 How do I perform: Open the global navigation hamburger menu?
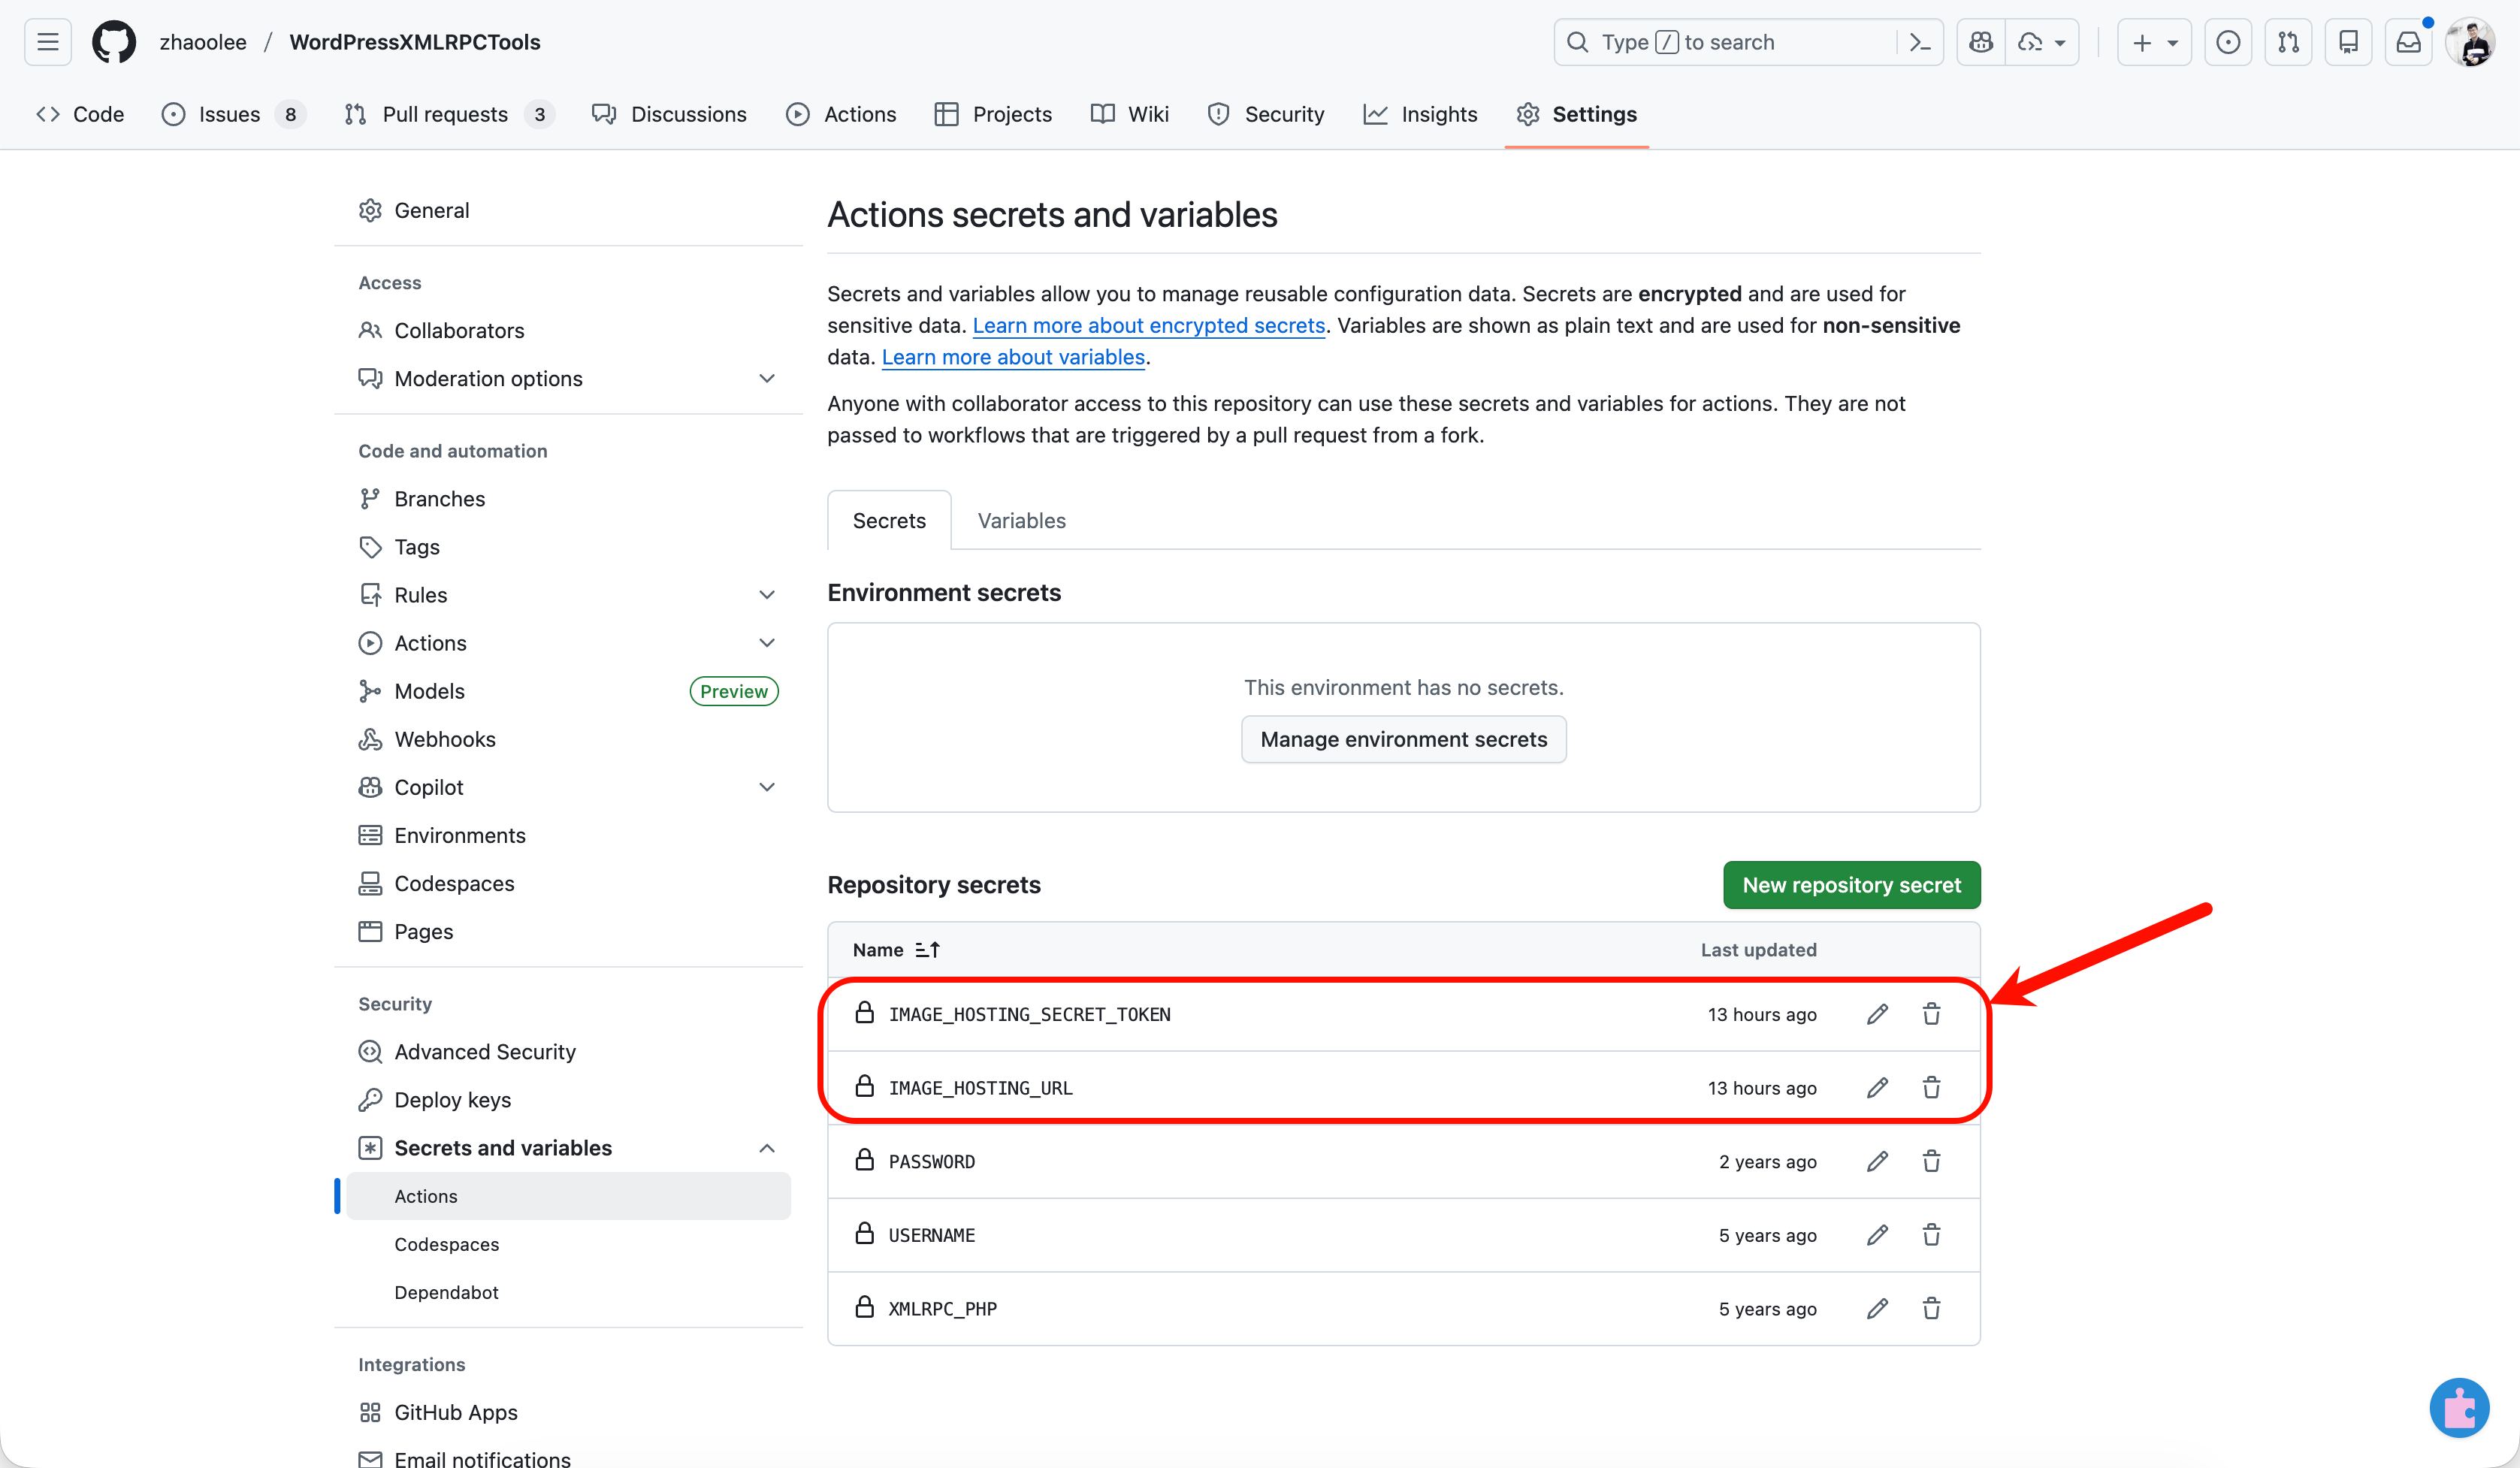tap(48, 42)
